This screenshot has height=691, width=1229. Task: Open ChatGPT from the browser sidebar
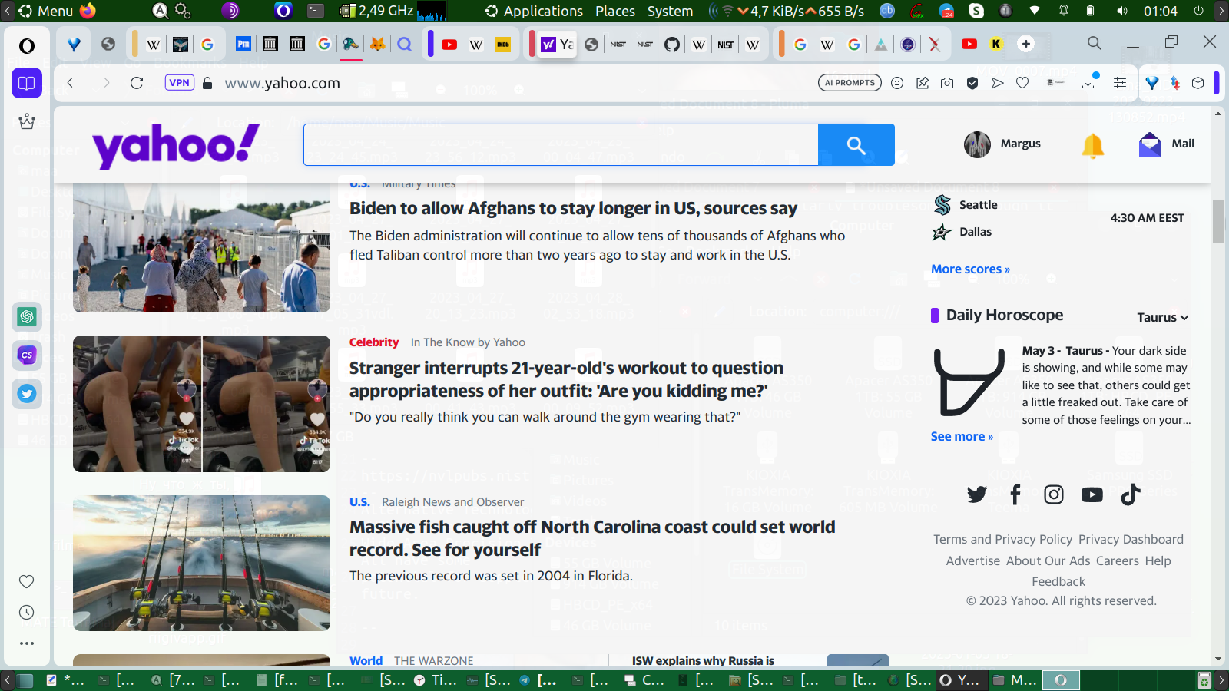click(27, 316)
